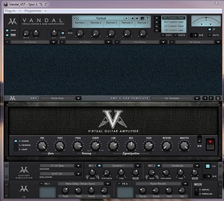Click the MASTER volume knob
The width and height of the screenshot is (224, 201).
184,146
